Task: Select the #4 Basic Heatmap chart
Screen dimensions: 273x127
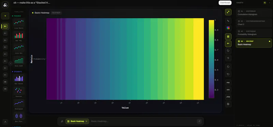Action: click(254, 43)
